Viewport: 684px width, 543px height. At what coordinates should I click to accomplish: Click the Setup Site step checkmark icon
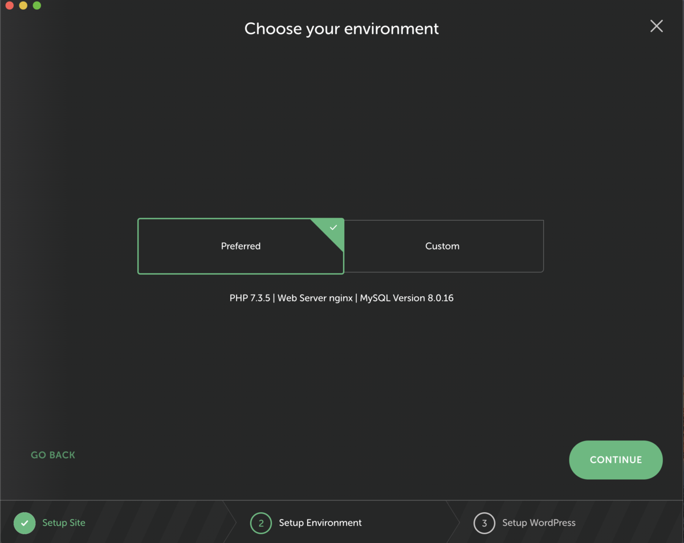tap(25, 523)
